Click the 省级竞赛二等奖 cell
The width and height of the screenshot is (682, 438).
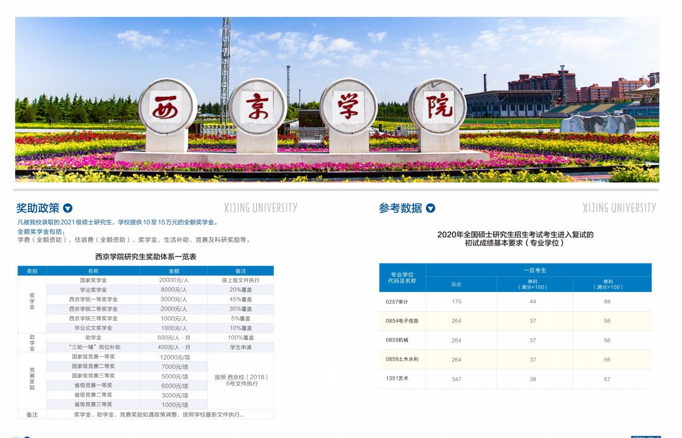click(x=93, y=395)
